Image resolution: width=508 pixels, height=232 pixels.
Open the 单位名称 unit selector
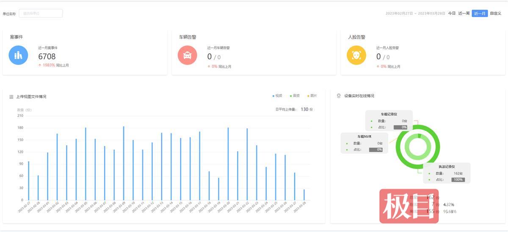tap(41, 14)
